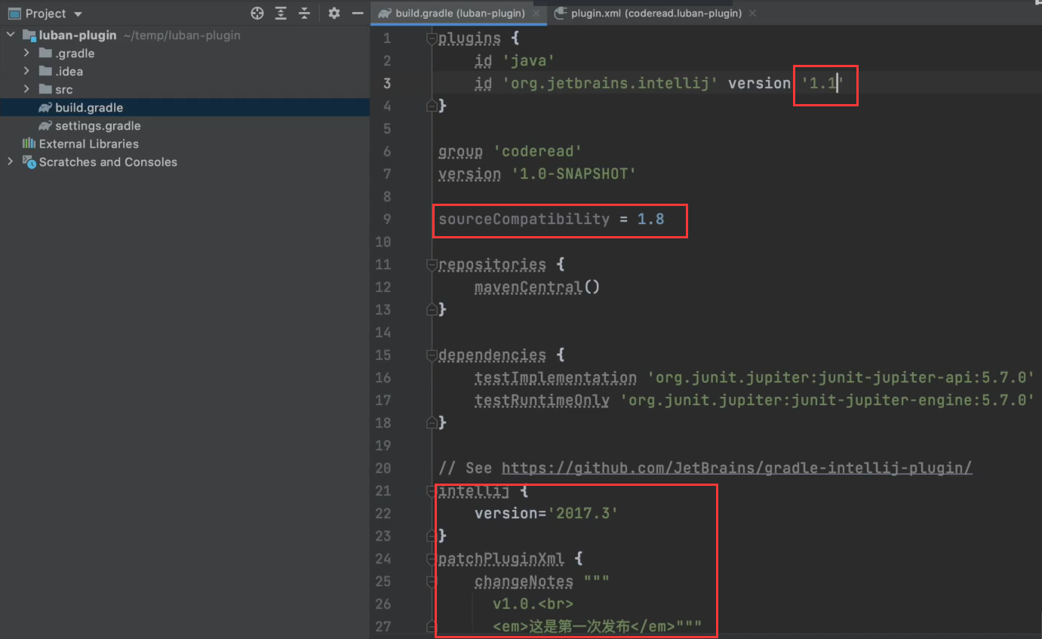Fold the intellij block at line 21

click(x=432, y=490)
